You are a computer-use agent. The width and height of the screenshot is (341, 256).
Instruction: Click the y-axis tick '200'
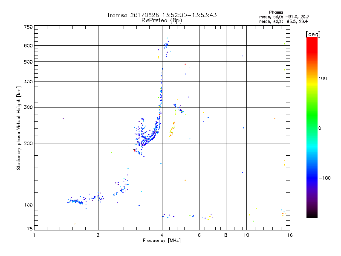coord(28,143)
